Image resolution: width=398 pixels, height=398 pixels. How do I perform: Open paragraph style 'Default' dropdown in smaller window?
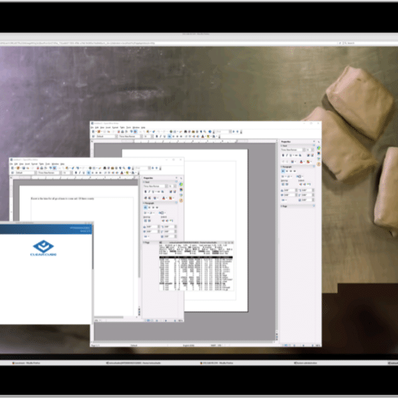(x=35, y=173)
